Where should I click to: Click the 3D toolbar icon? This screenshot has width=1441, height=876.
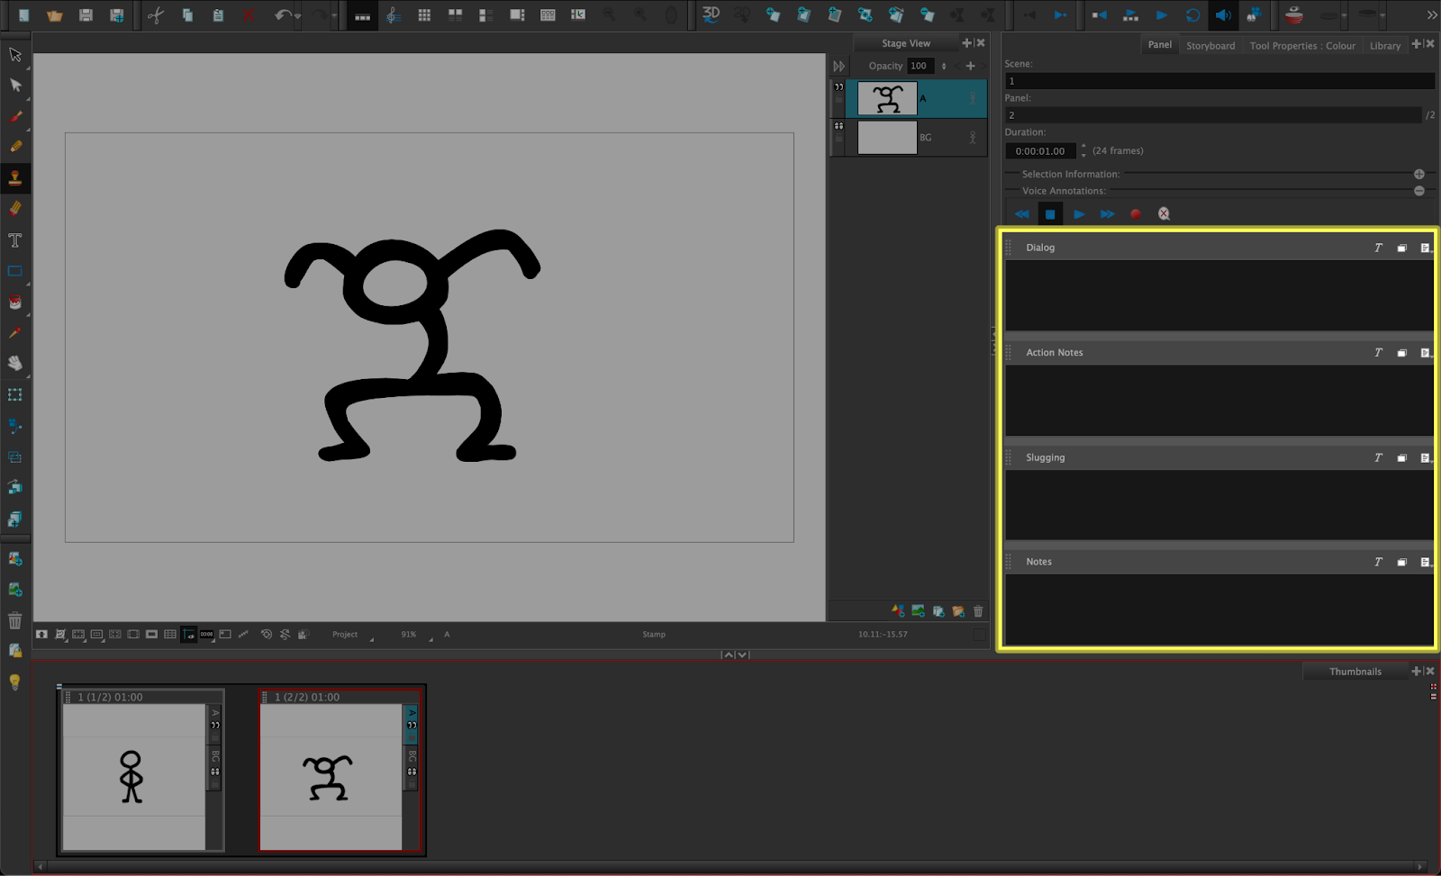pos(711,14)
